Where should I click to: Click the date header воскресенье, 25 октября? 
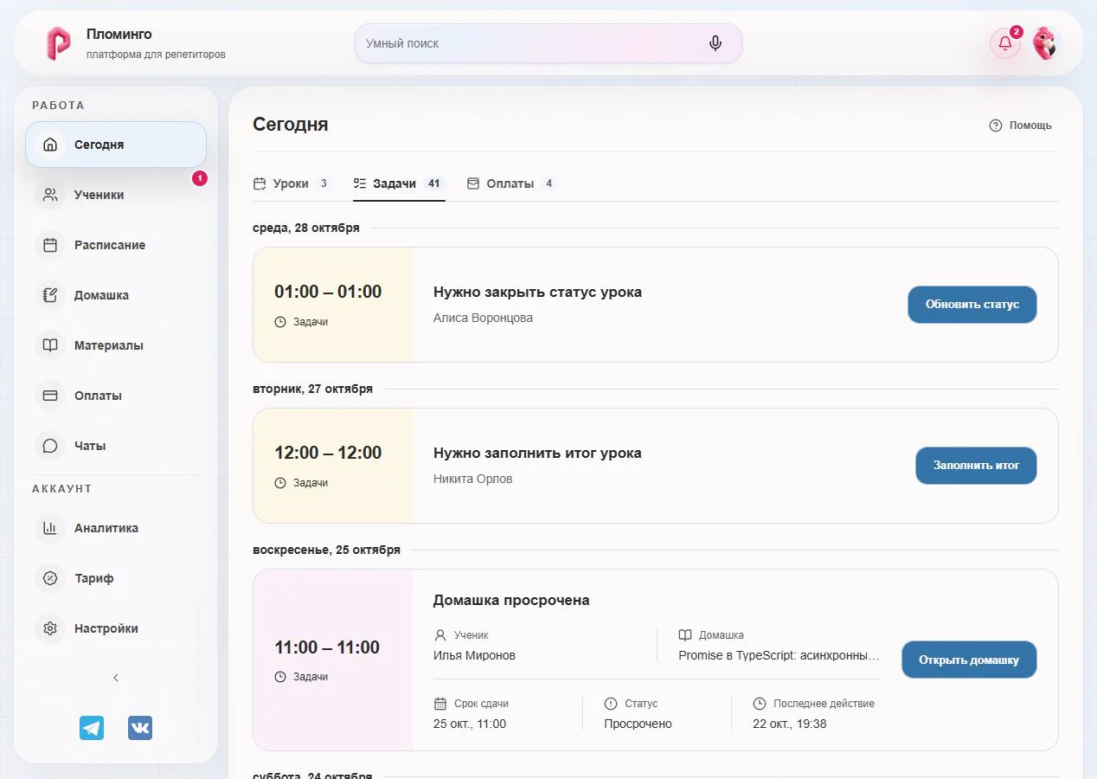[x=326, y=550]
